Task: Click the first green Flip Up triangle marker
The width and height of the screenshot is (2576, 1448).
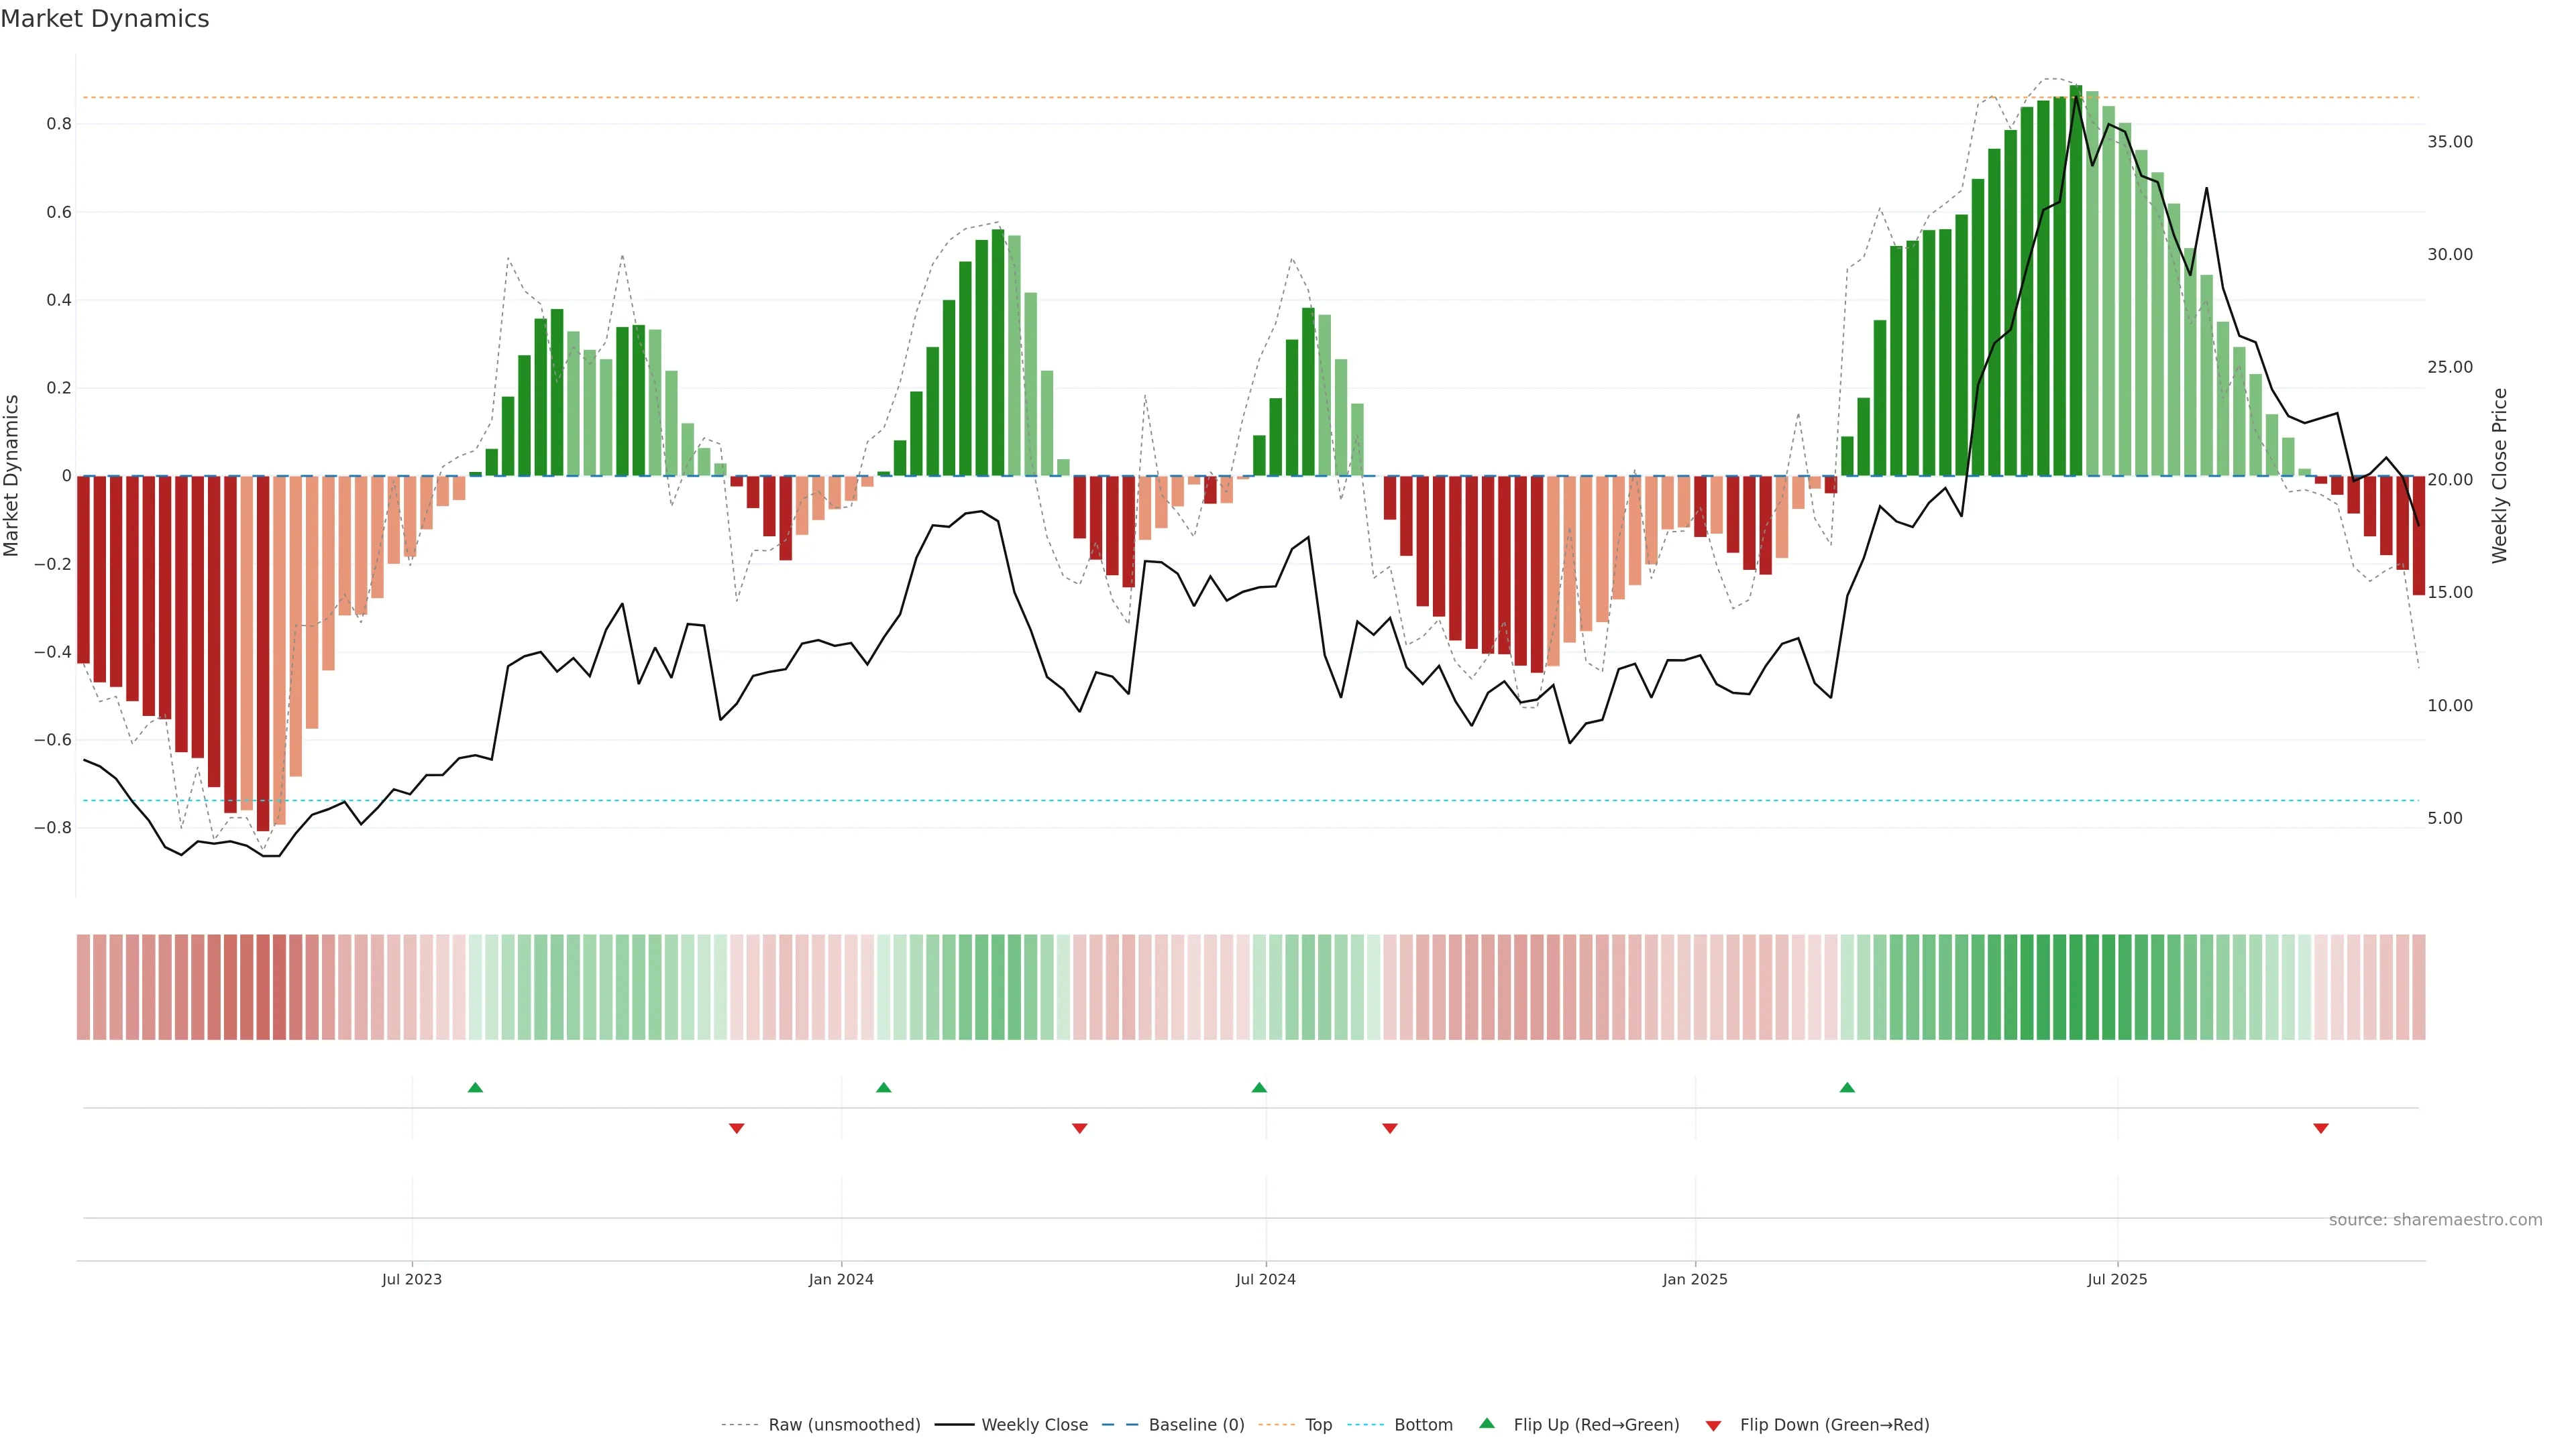Action: (475, 1087)
